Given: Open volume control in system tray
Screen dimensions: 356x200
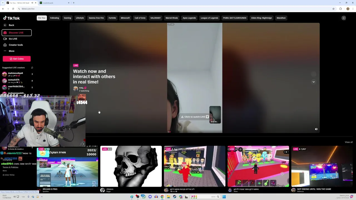Looking at the screenshot, I should point(14,197).
